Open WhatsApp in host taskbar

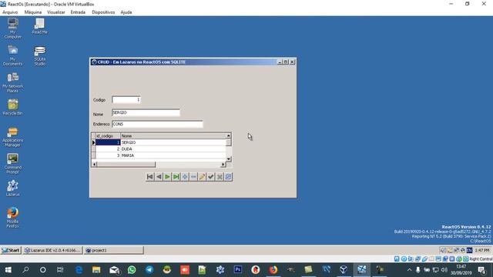tap(132, 270)
